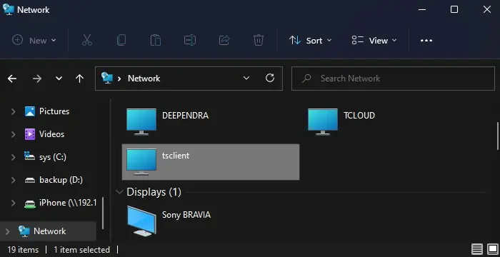Minimize the Network window
The image size is (500, 257).
(422, 9)
